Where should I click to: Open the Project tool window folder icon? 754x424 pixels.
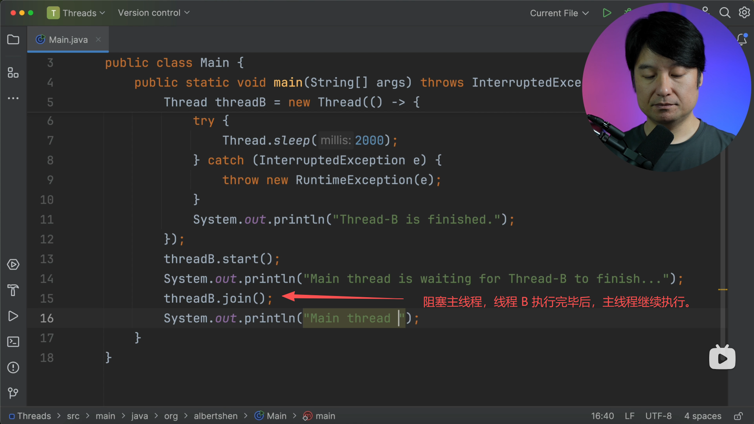[13, 40]
